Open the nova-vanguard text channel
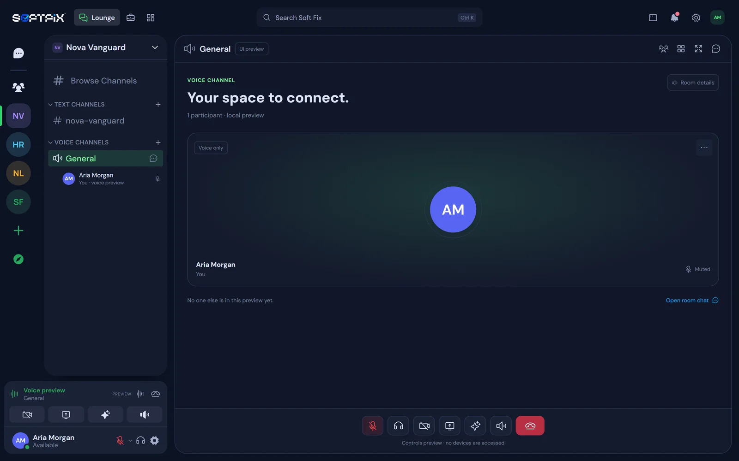The image size is (739, 461). coord(106,121)
